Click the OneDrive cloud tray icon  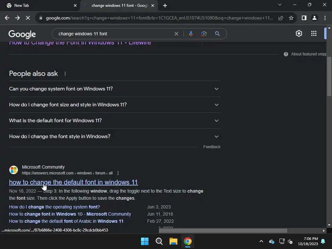(x=272, y=241)
